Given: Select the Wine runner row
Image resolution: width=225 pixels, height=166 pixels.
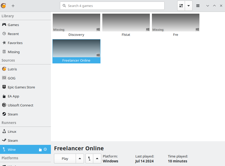Looking at the screenshot, I should click(25, 150).
